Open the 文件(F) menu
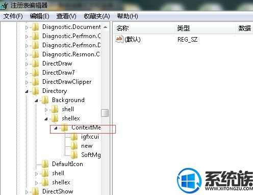 (x=13, y=16)
